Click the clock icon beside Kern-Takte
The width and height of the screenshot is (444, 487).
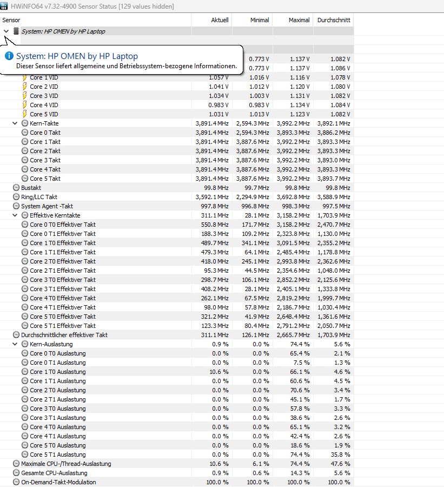coord(25,123)
